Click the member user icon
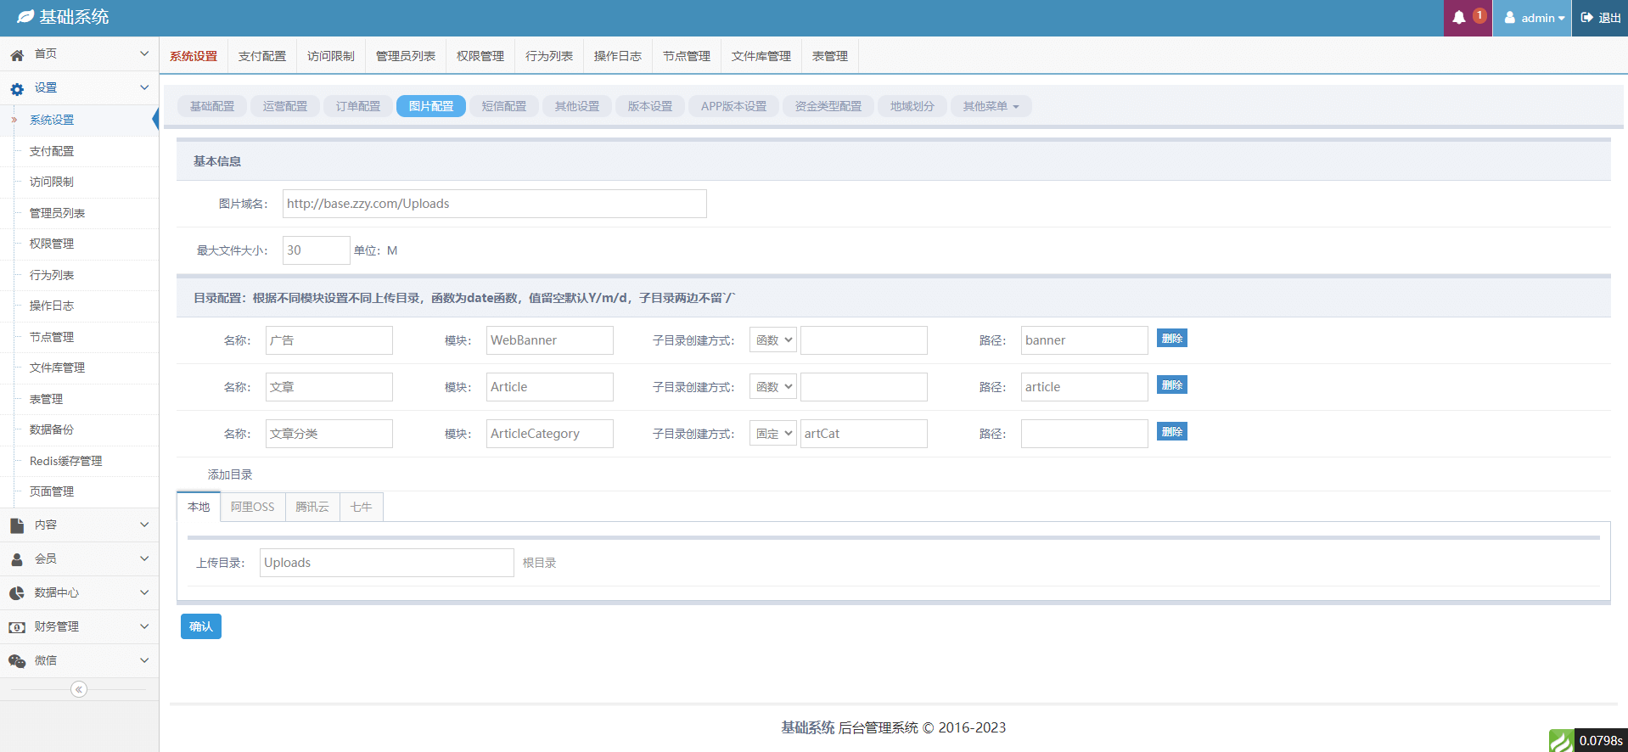The height and width of the screenshot is (752, 1628). click(x=17, y=559)
